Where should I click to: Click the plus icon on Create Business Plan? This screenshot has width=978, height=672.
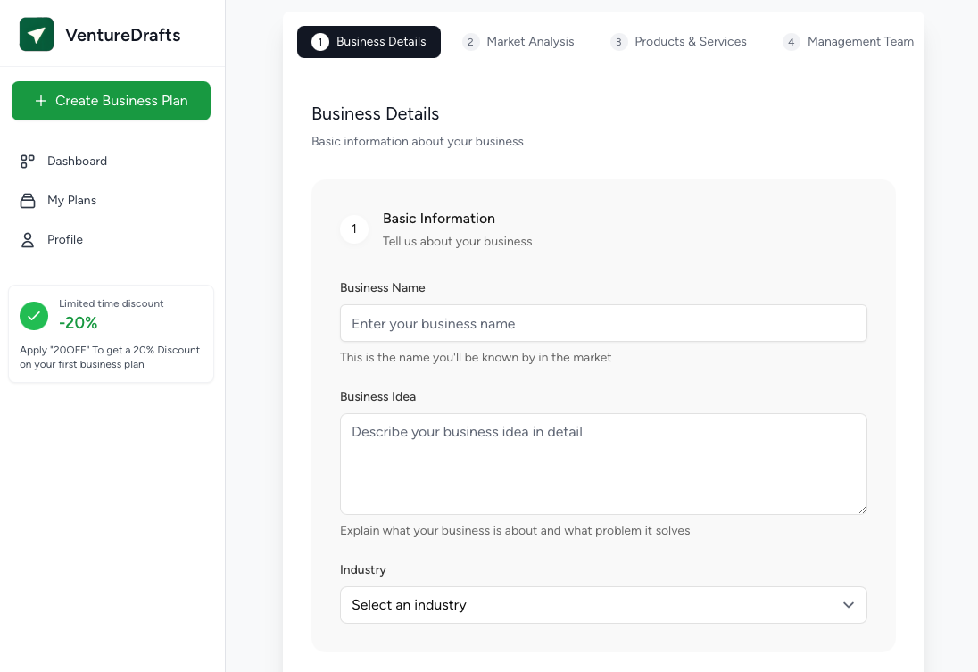click(40, 101)
